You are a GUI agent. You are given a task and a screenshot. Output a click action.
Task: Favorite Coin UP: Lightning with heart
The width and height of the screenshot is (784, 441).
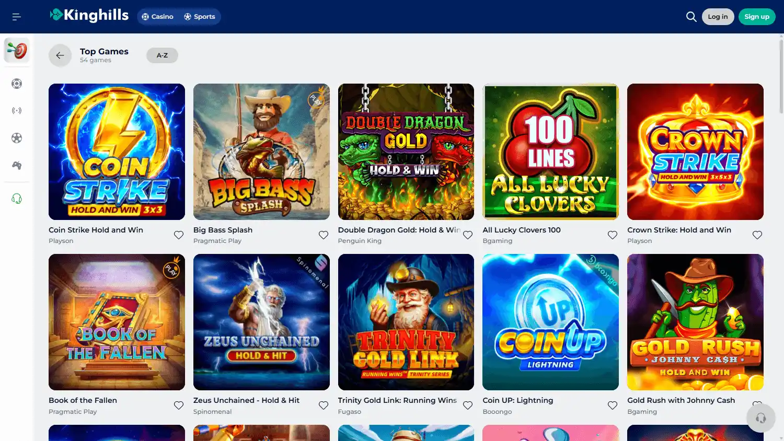(x=613, y=405)
